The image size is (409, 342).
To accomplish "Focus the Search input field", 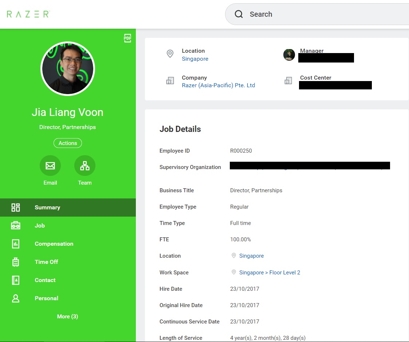I will click(317, 14).
